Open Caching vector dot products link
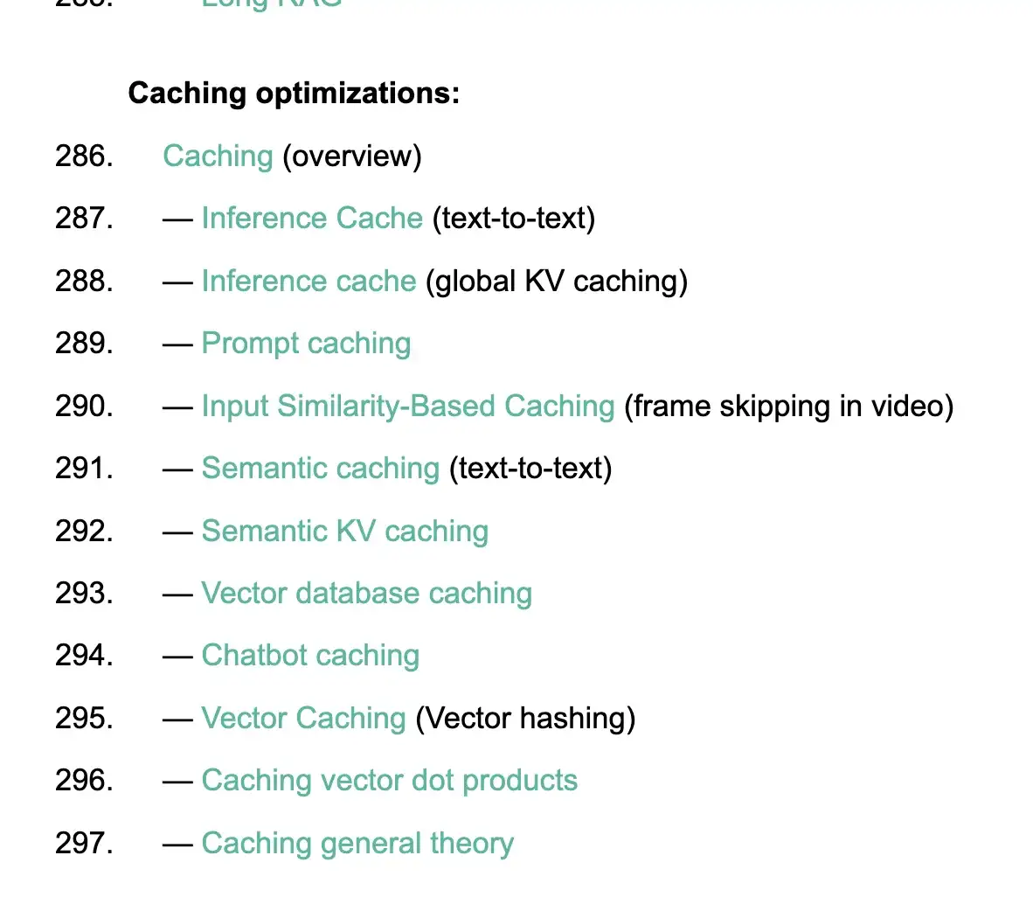This screenshot has height=904, width=1033. tap(389, 781)
